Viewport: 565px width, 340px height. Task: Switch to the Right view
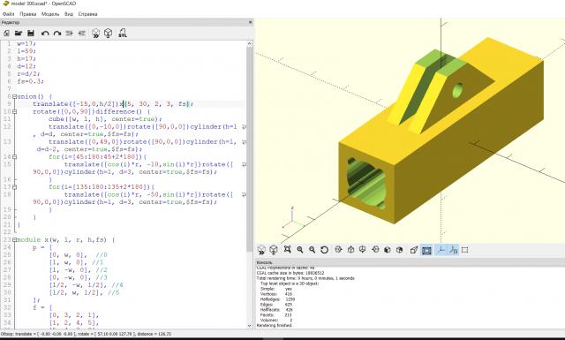coord(338,250)
